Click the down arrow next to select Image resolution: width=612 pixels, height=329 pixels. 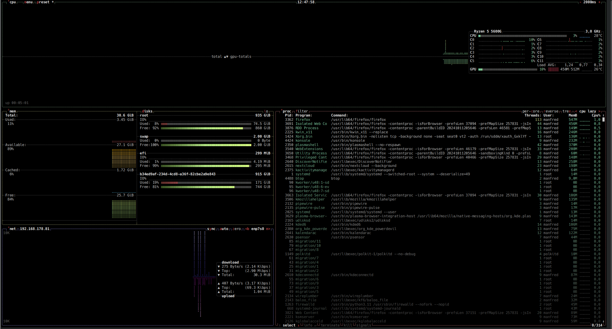(298, 325)
